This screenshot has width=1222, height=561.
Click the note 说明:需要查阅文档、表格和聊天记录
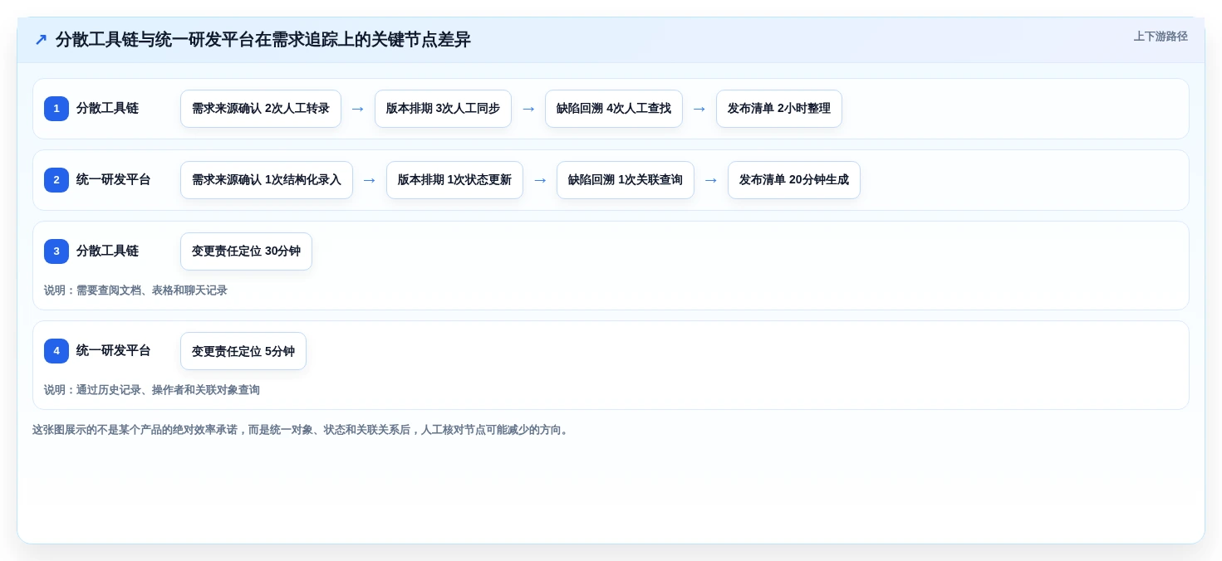click(x=135, y=290)
